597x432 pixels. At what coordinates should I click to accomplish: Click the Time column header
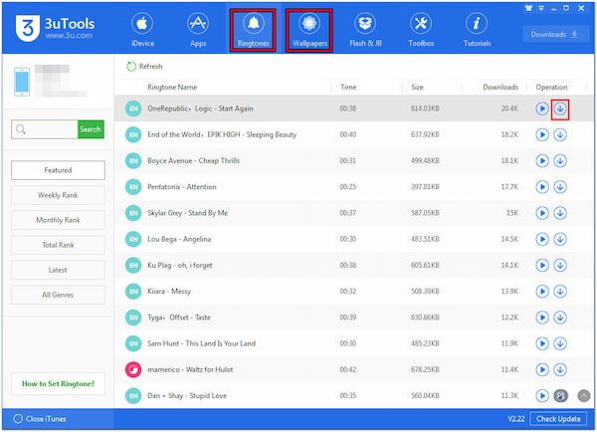(x=348, y=88)
